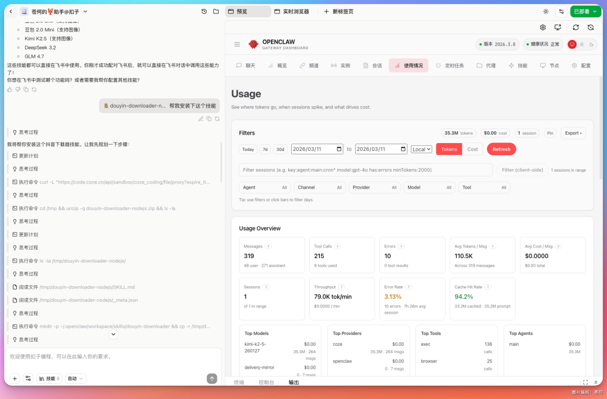Click the OpenClaw hamburger menu icon
Image resolution: width=607 pixels, height=399 pixels.
[x=237, y=44]
